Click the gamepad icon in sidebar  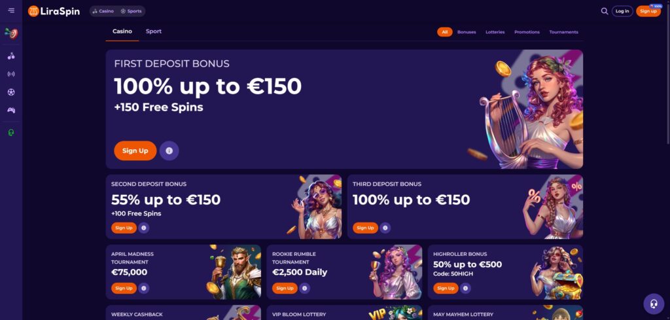[x=11, y=110]
